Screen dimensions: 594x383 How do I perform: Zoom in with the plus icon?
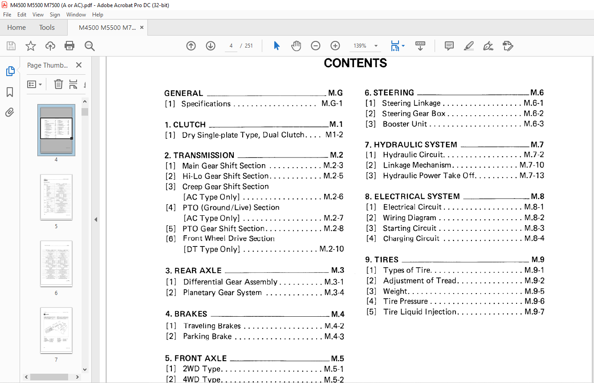(335, 46)
